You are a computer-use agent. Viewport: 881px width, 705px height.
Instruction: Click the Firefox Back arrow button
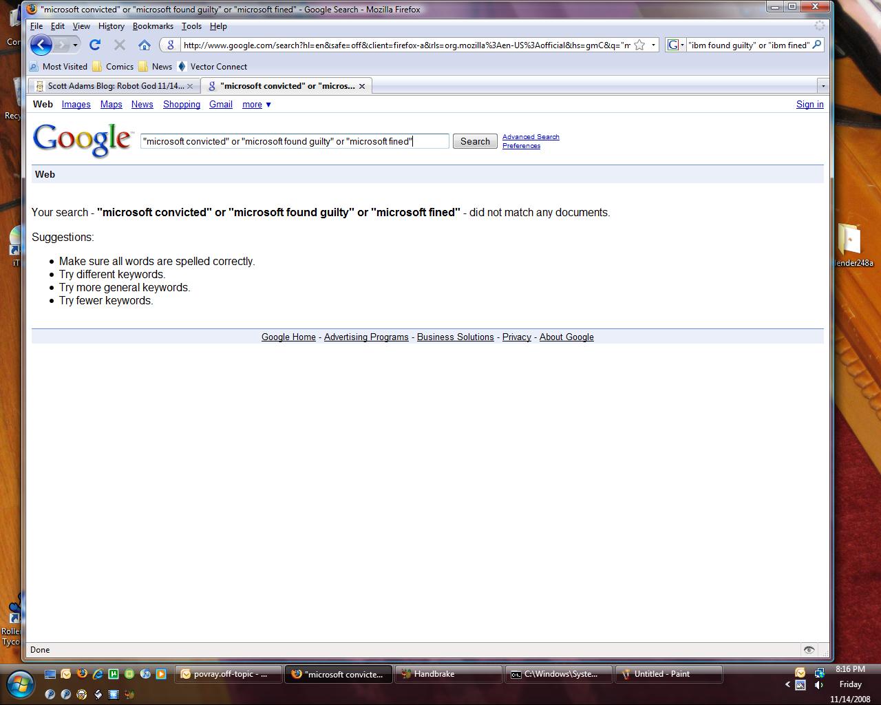[x=41, y=45]
